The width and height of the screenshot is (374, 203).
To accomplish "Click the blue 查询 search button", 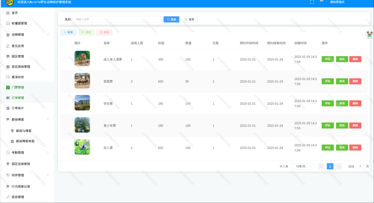I will click(172, 20).
